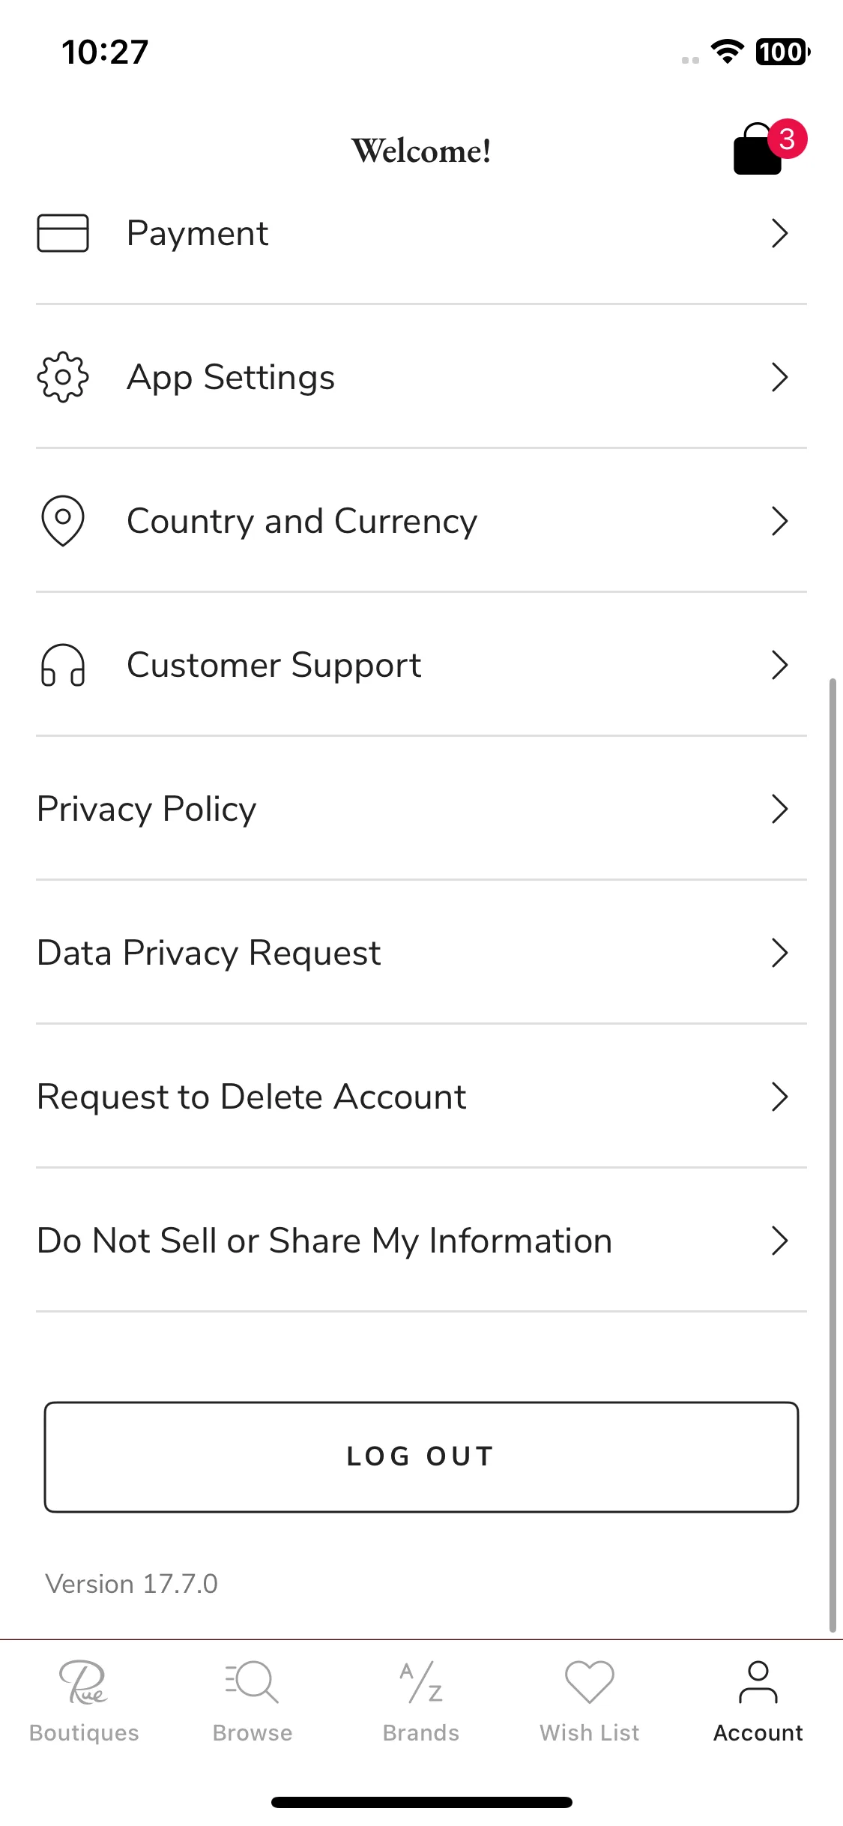Open the Browse search icon
Image resolution: width=843 pixels, height=1826 pixels.
coord(253,1681)
